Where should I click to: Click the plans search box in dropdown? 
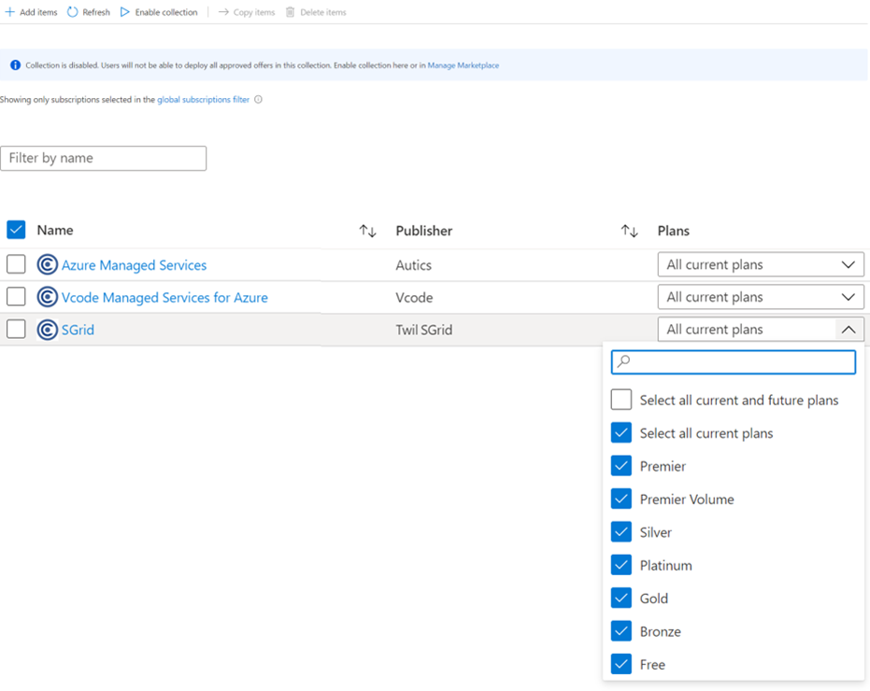point(734,361)
